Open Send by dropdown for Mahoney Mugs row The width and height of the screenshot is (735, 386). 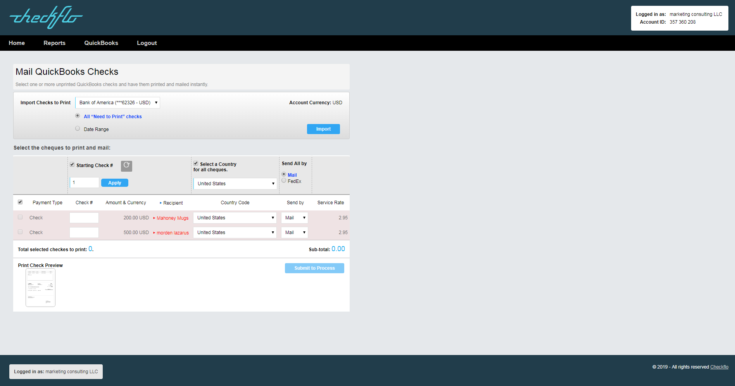point(295,218)
